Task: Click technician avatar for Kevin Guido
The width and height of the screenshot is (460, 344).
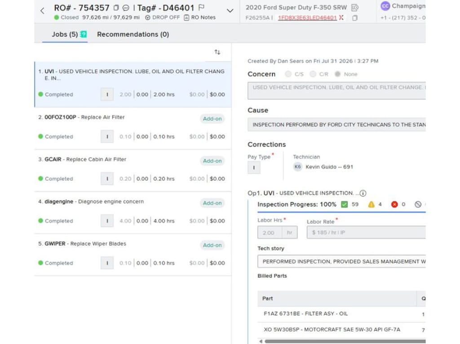Action: coord(297,167)
